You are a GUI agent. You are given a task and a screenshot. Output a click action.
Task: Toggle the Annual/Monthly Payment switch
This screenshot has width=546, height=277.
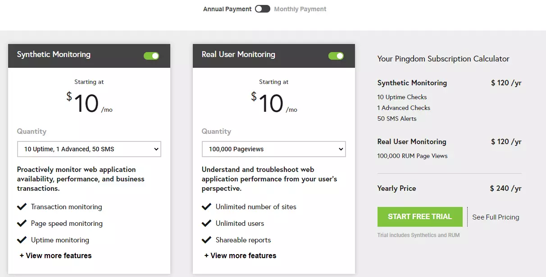(x=263, y=9)
